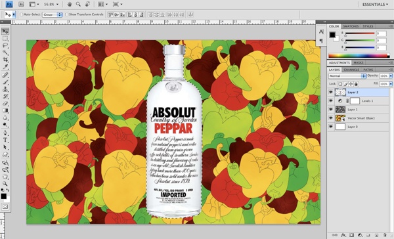Select the Move tool in the toolbox
This screenshot has height=239, width=394.
(5, 31)
